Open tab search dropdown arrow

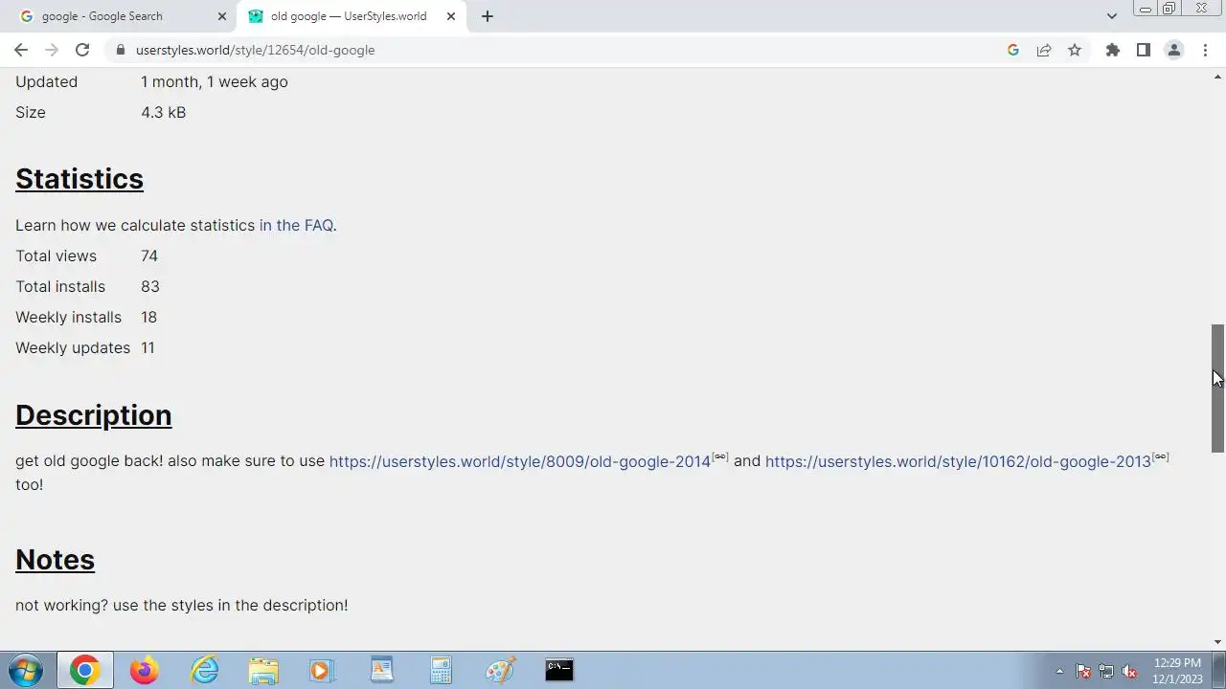(x=1111, y=16)
